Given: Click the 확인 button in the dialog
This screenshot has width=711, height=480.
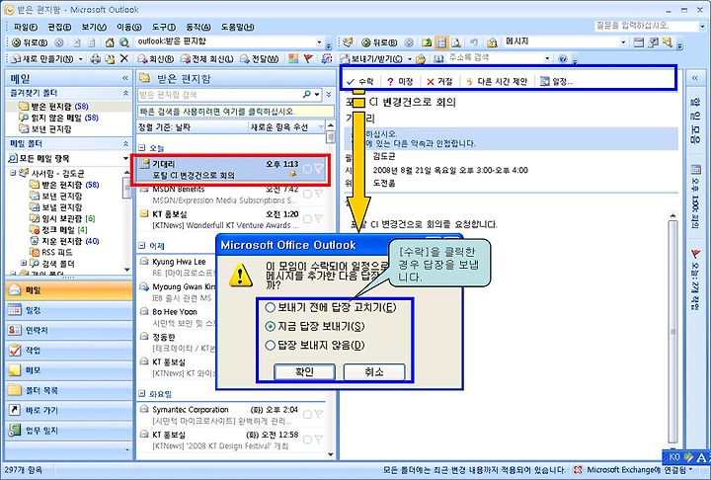Looking at the screenshot, I should coord(304,372).
